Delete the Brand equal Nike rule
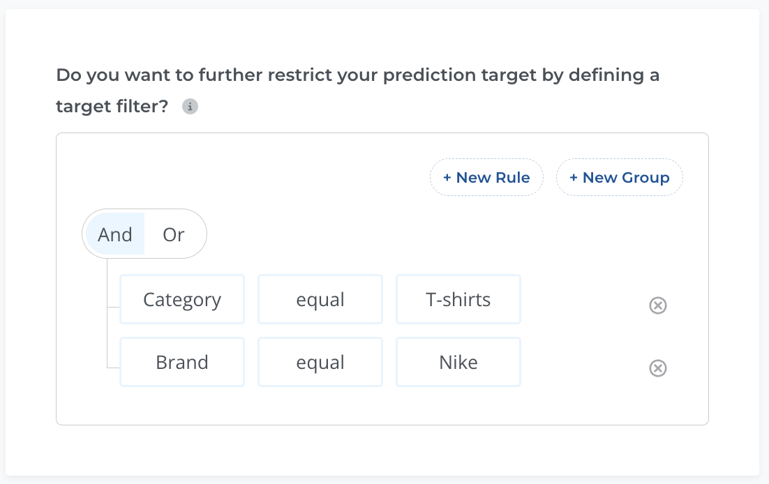 point(657,368)
